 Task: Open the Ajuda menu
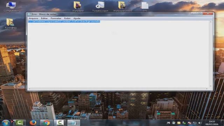(x=77, y=19)
